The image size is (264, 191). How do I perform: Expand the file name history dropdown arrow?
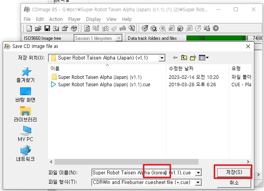point(198,173)
